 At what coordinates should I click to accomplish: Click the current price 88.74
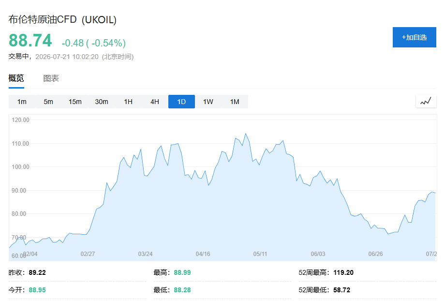(x=30, y=40)
